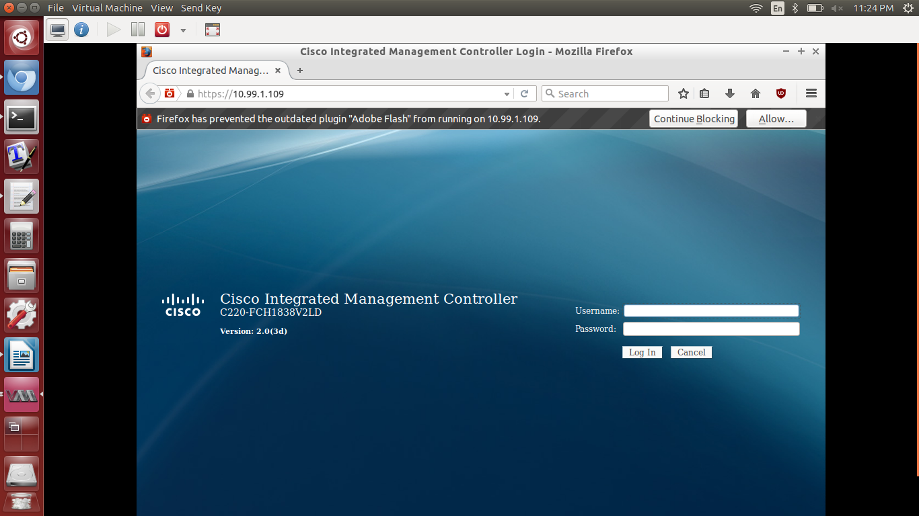The width and height of the screenshot is (919, 516).
Task: Reload the current page
Action: pyautogui.click(x=525, y=94)
